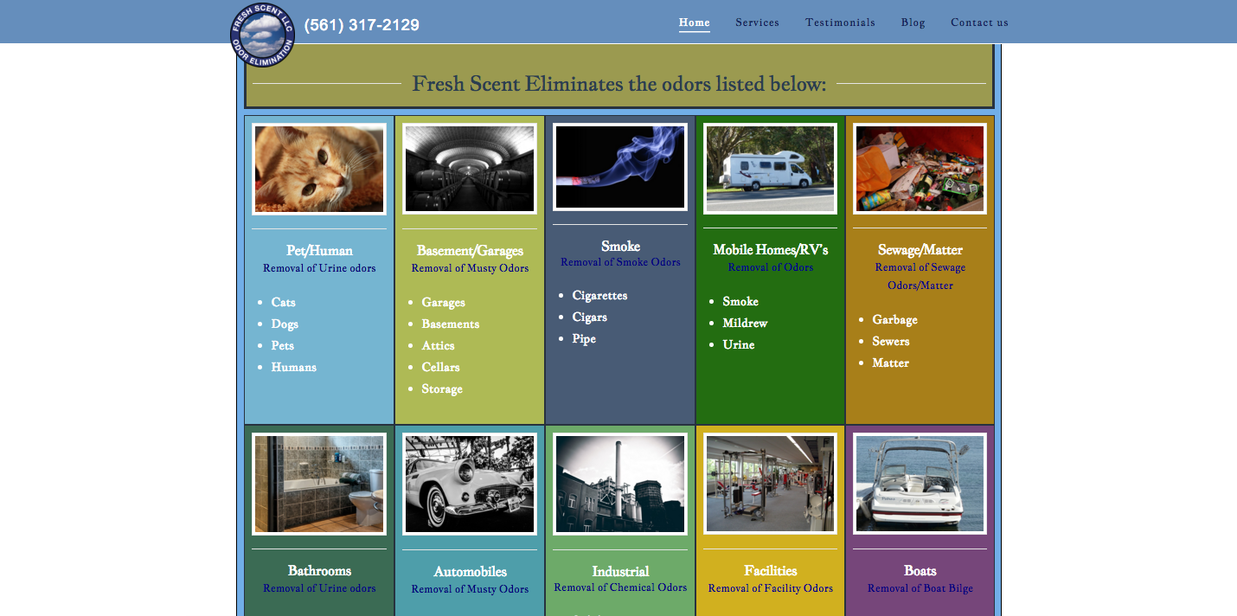Click the 'Removal of Boat Bilge' link
Screen dimensions: 1237x616
coord(920,588)
